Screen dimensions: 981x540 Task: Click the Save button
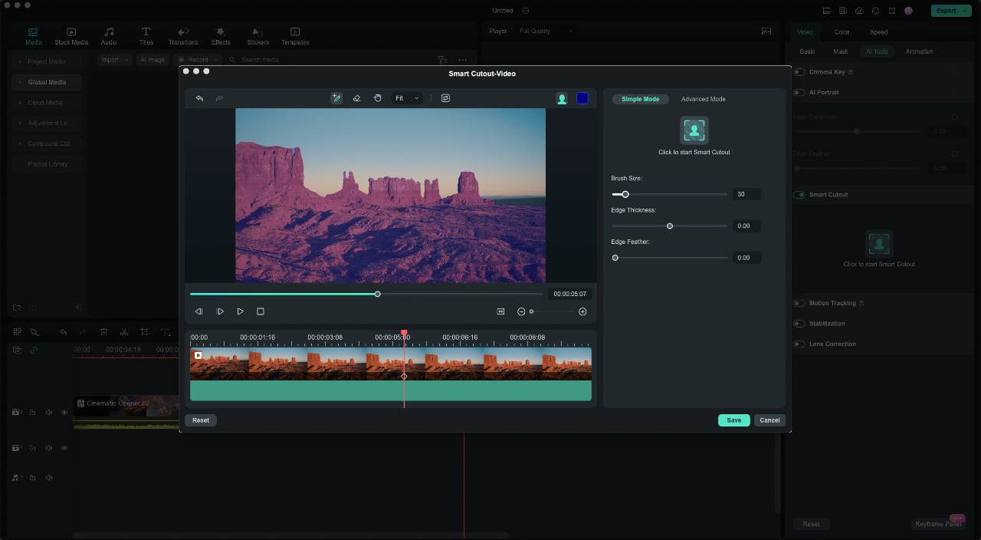pos(733,420)
